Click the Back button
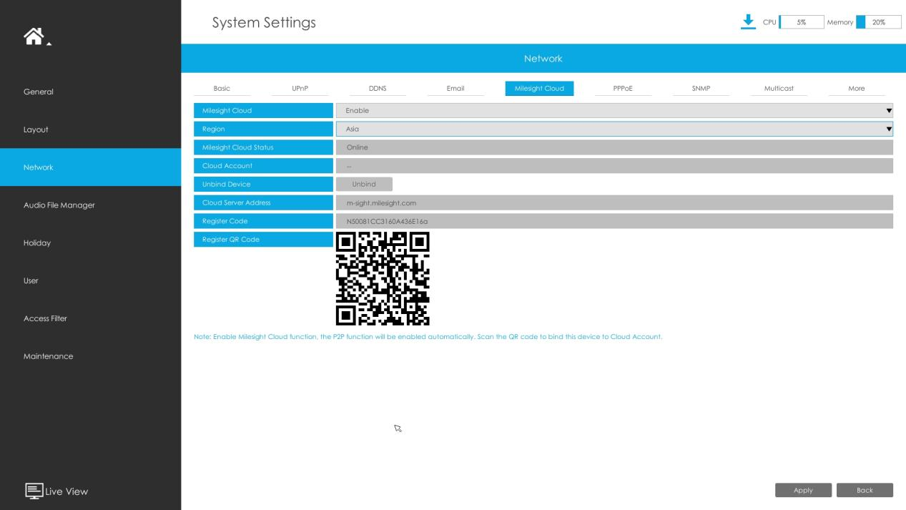906x510 pixels. pyautogui.click(x=865, y=490)
